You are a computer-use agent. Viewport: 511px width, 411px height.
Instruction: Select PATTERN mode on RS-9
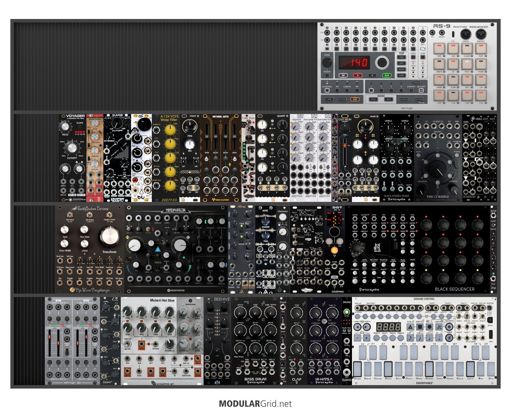point(342,99)
